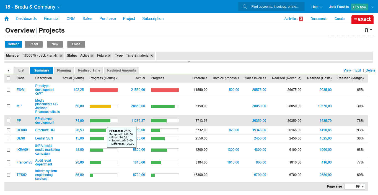
Task: Remove the Jack Franklin manager filter
Action: [x=61, y=56]
